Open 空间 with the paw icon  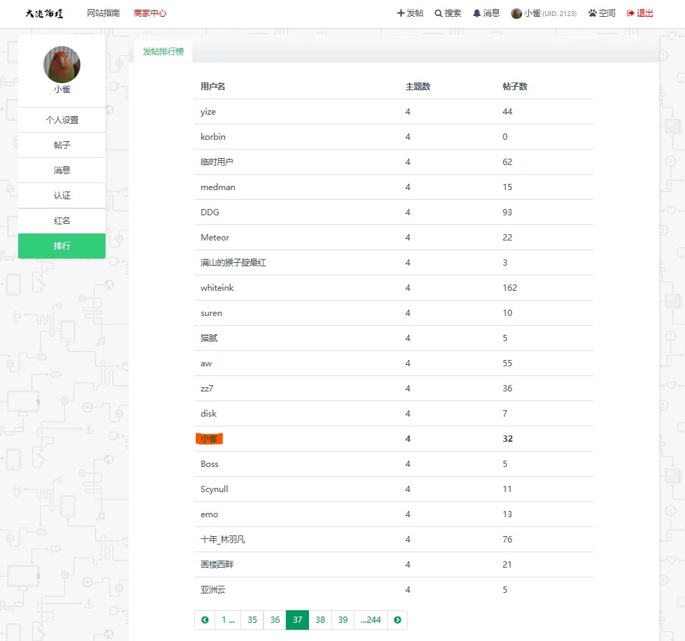(x=593, y=13)
